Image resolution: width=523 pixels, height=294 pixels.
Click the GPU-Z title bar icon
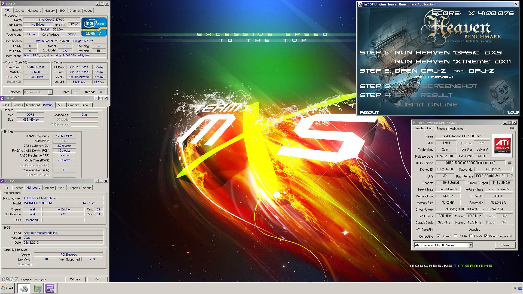tap(414, 123)
